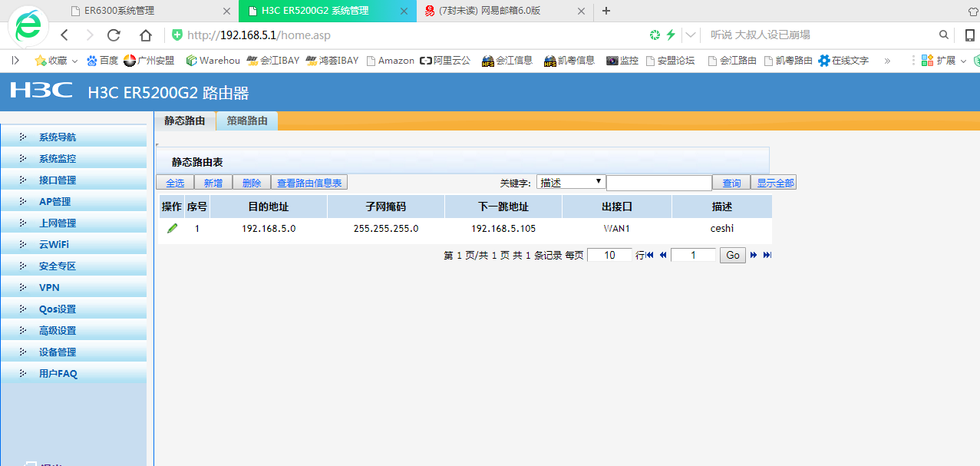Edit the 192.168.5.0 route with pencil icon

click(x=173, y=228)
